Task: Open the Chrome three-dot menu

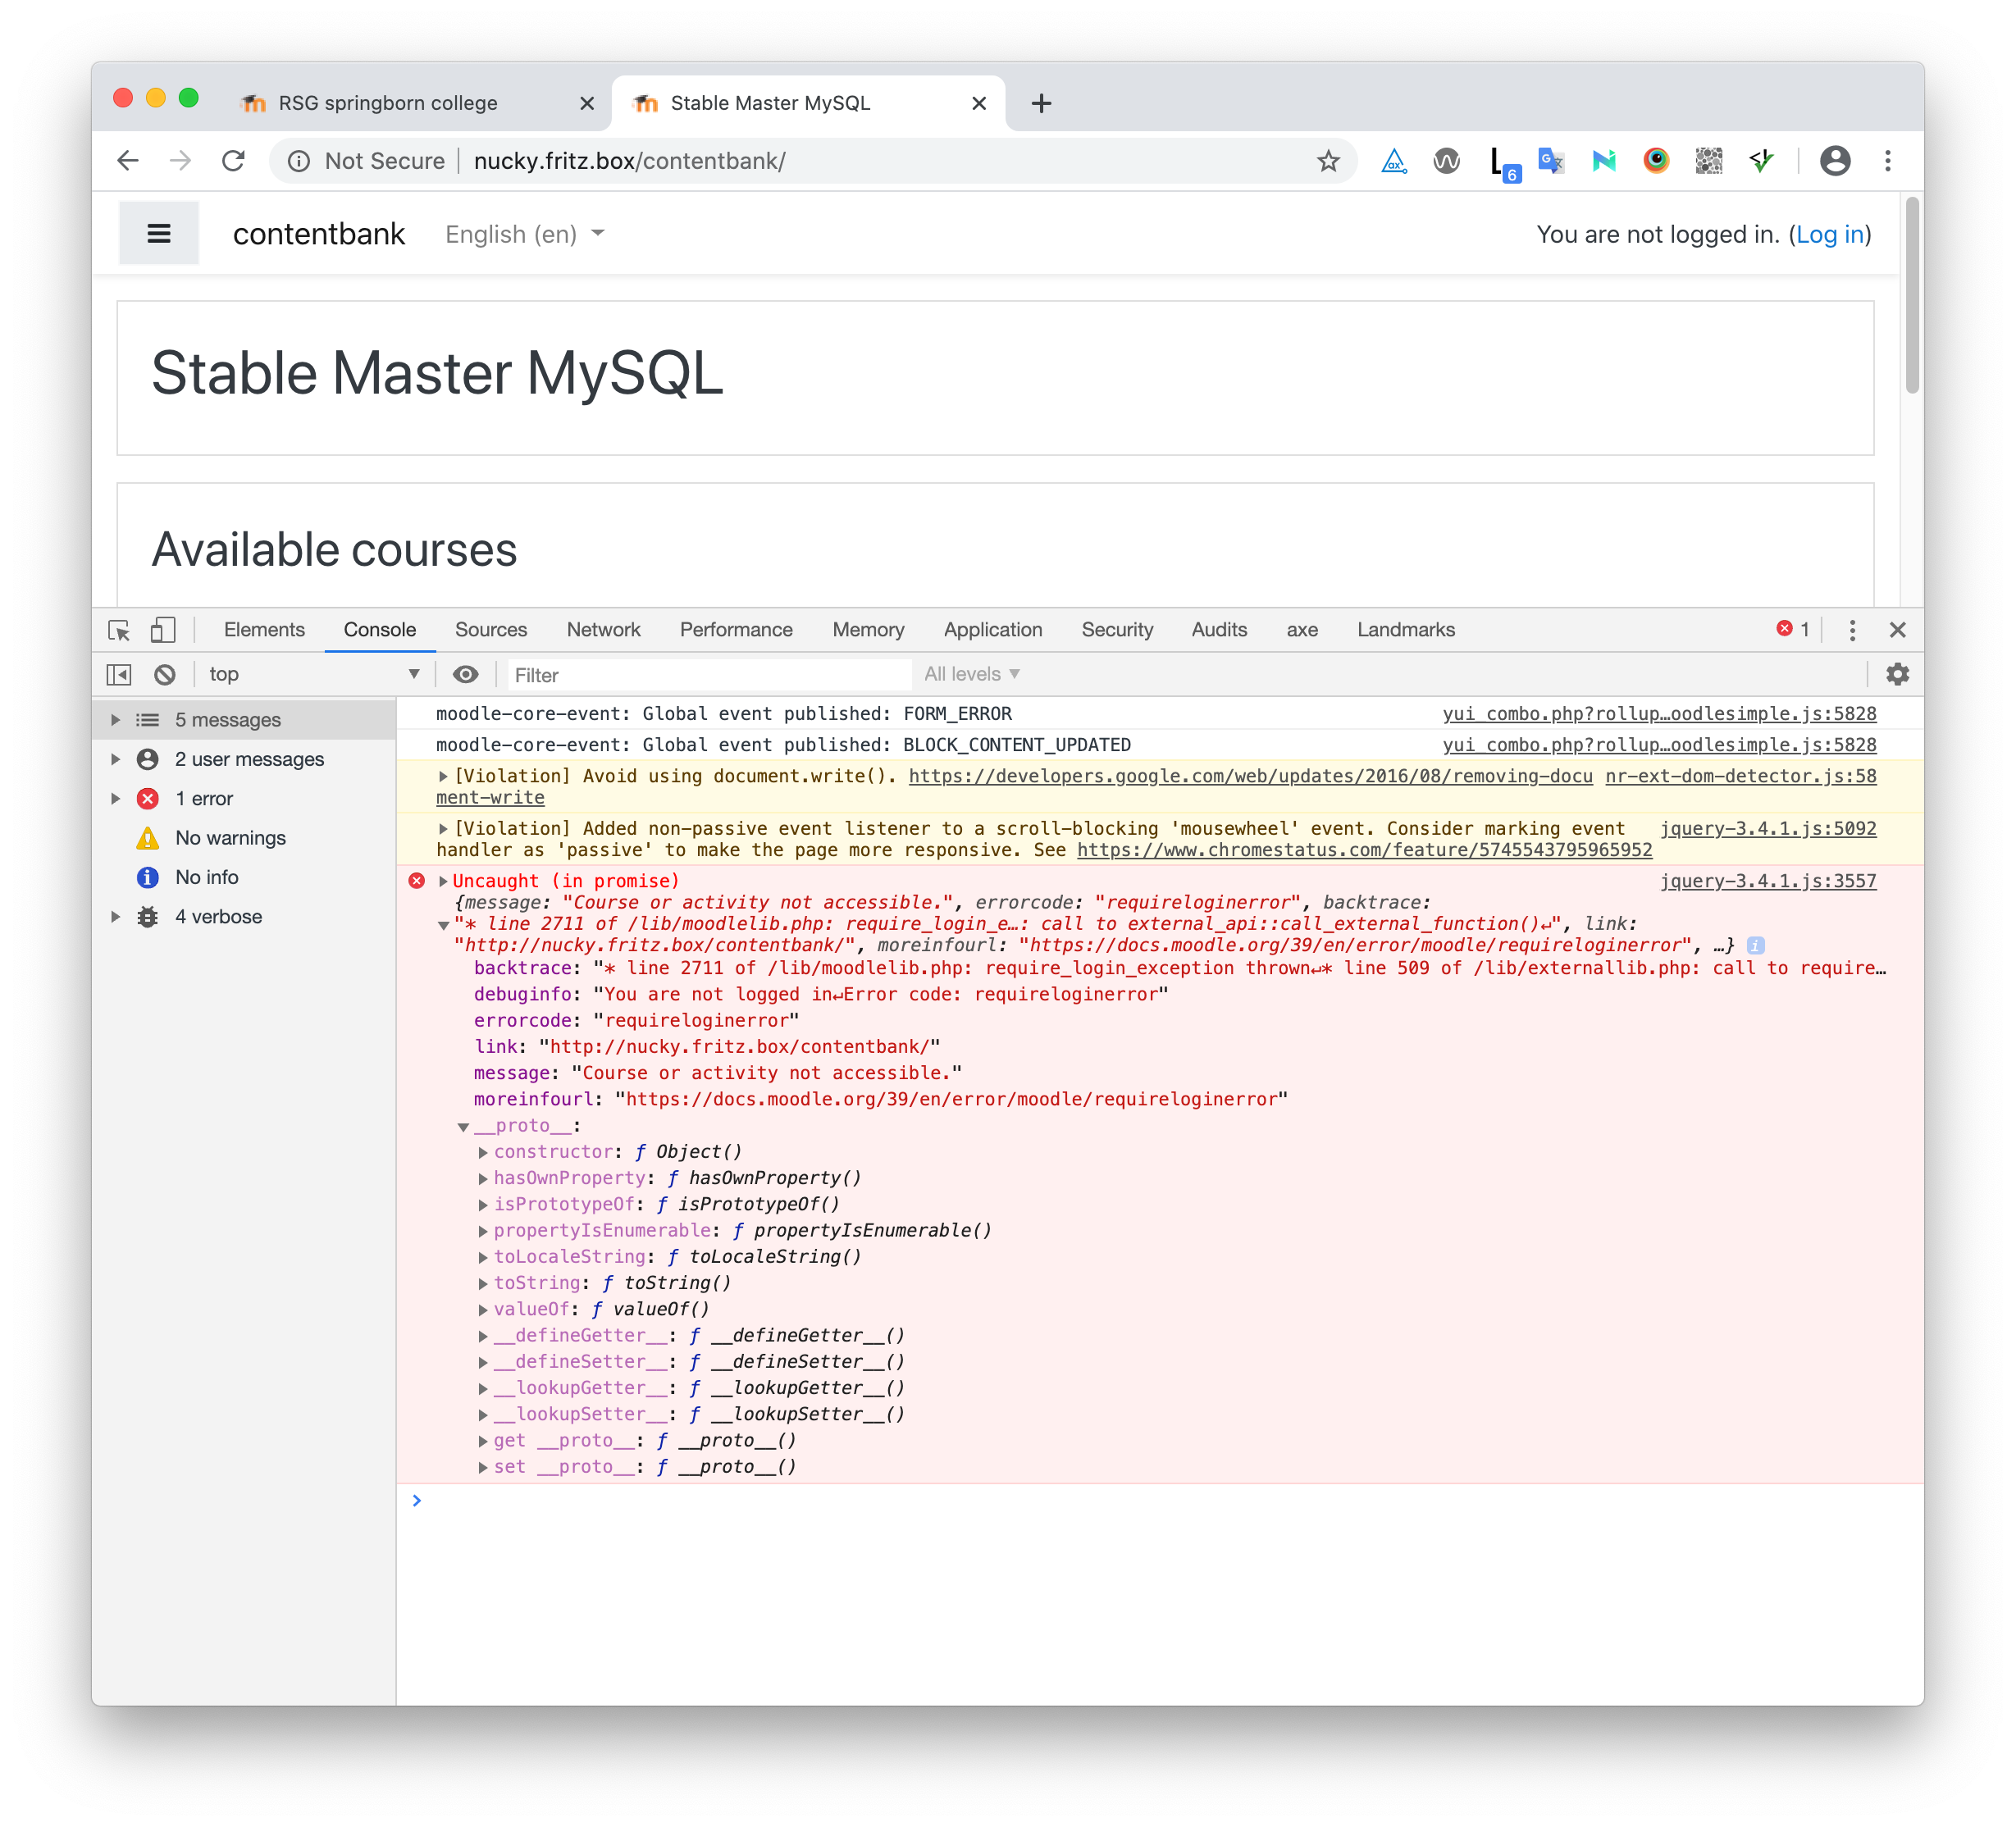Action: click(1888, 161)
